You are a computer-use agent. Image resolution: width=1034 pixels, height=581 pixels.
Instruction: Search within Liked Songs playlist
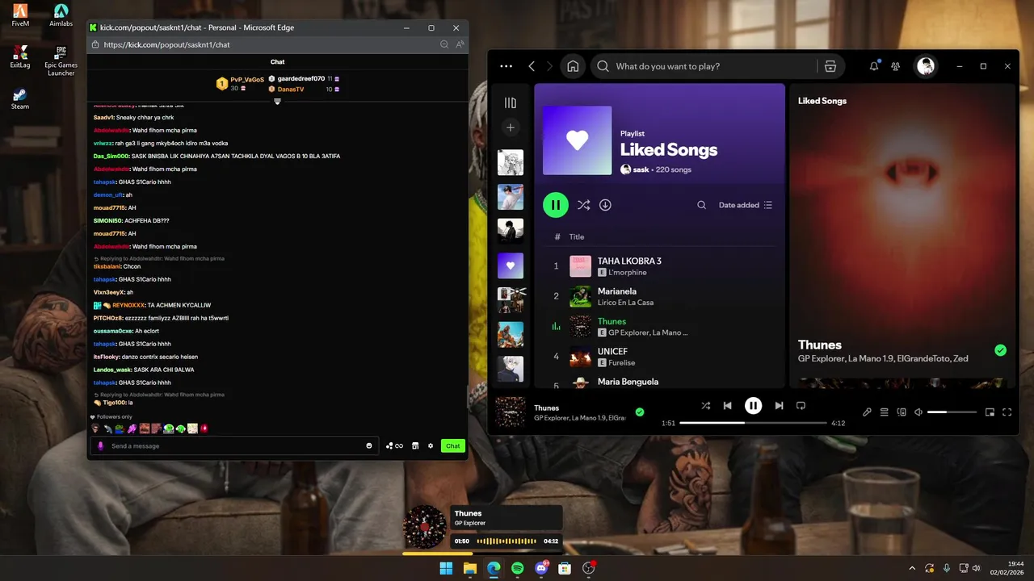(701, 205)
